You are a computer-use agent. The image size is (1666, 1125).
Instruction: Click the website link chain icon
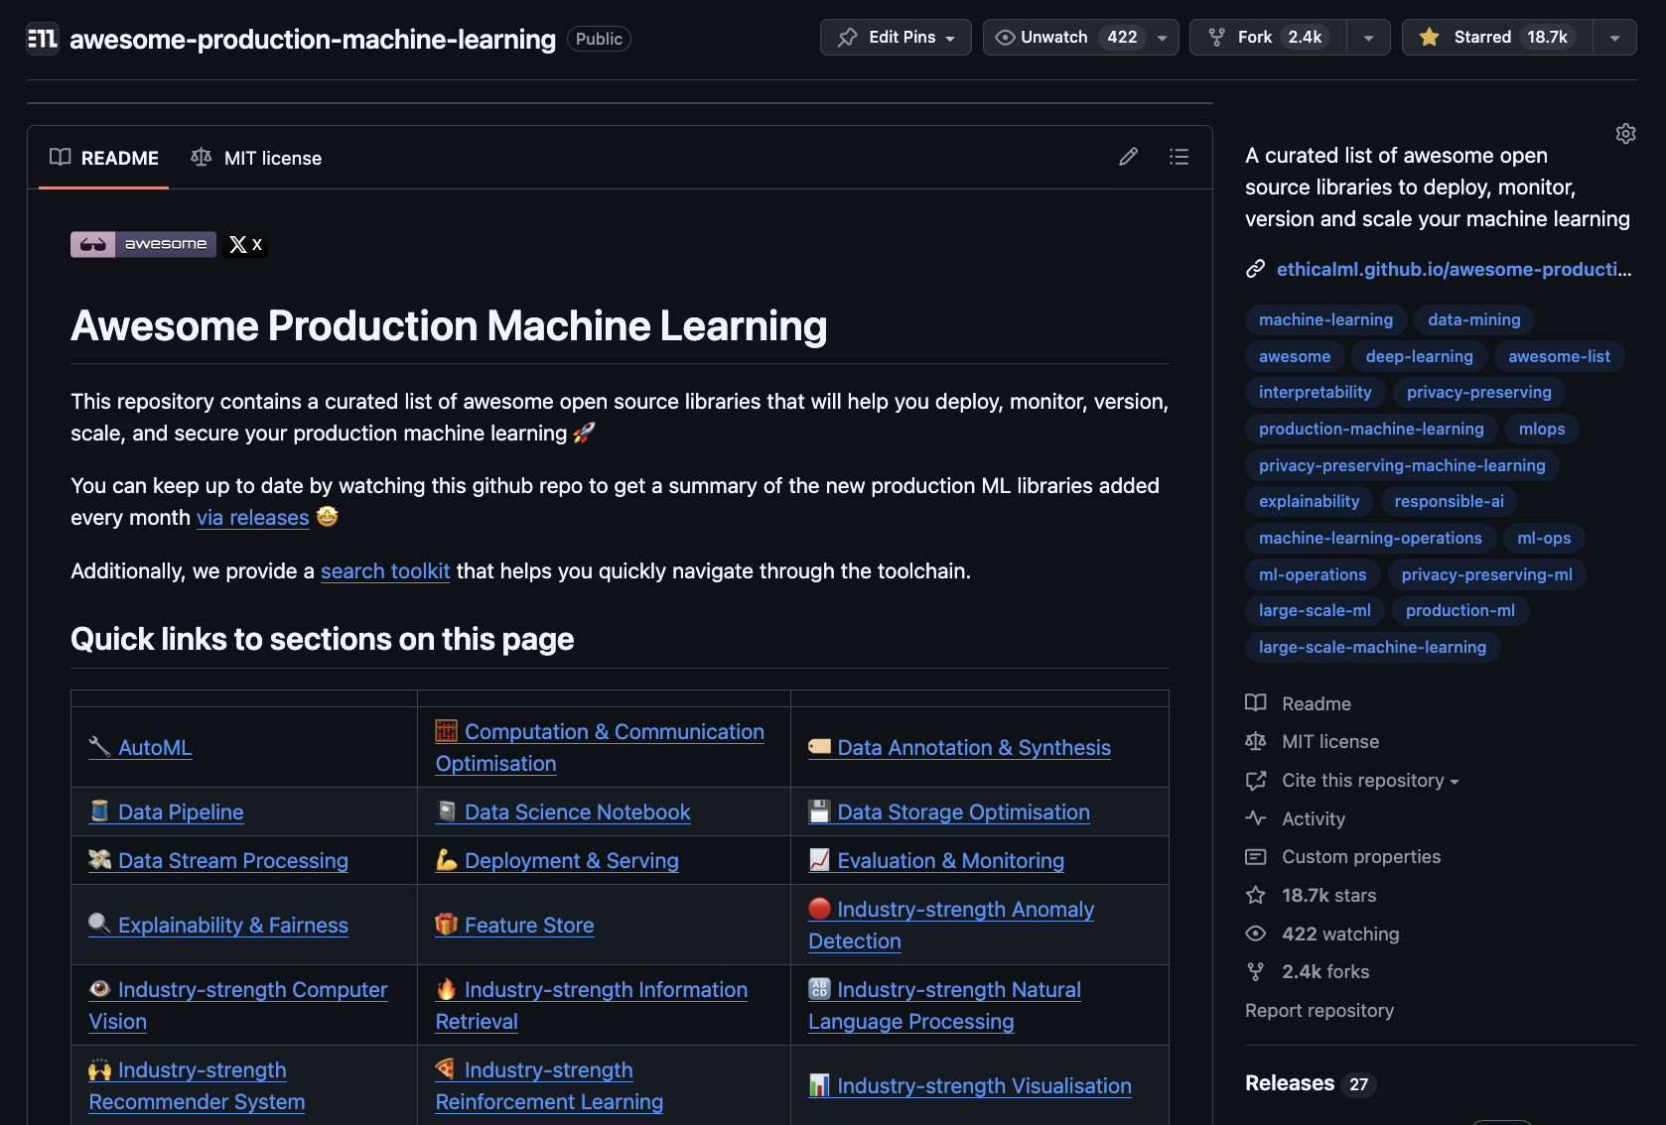tap(1255, 269)
